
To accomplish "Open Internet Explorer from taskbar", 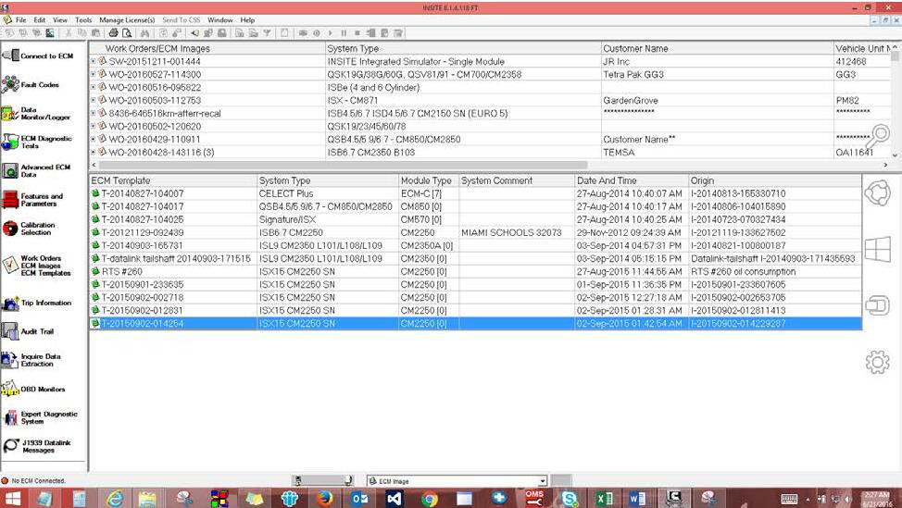I will click(115, 498).
